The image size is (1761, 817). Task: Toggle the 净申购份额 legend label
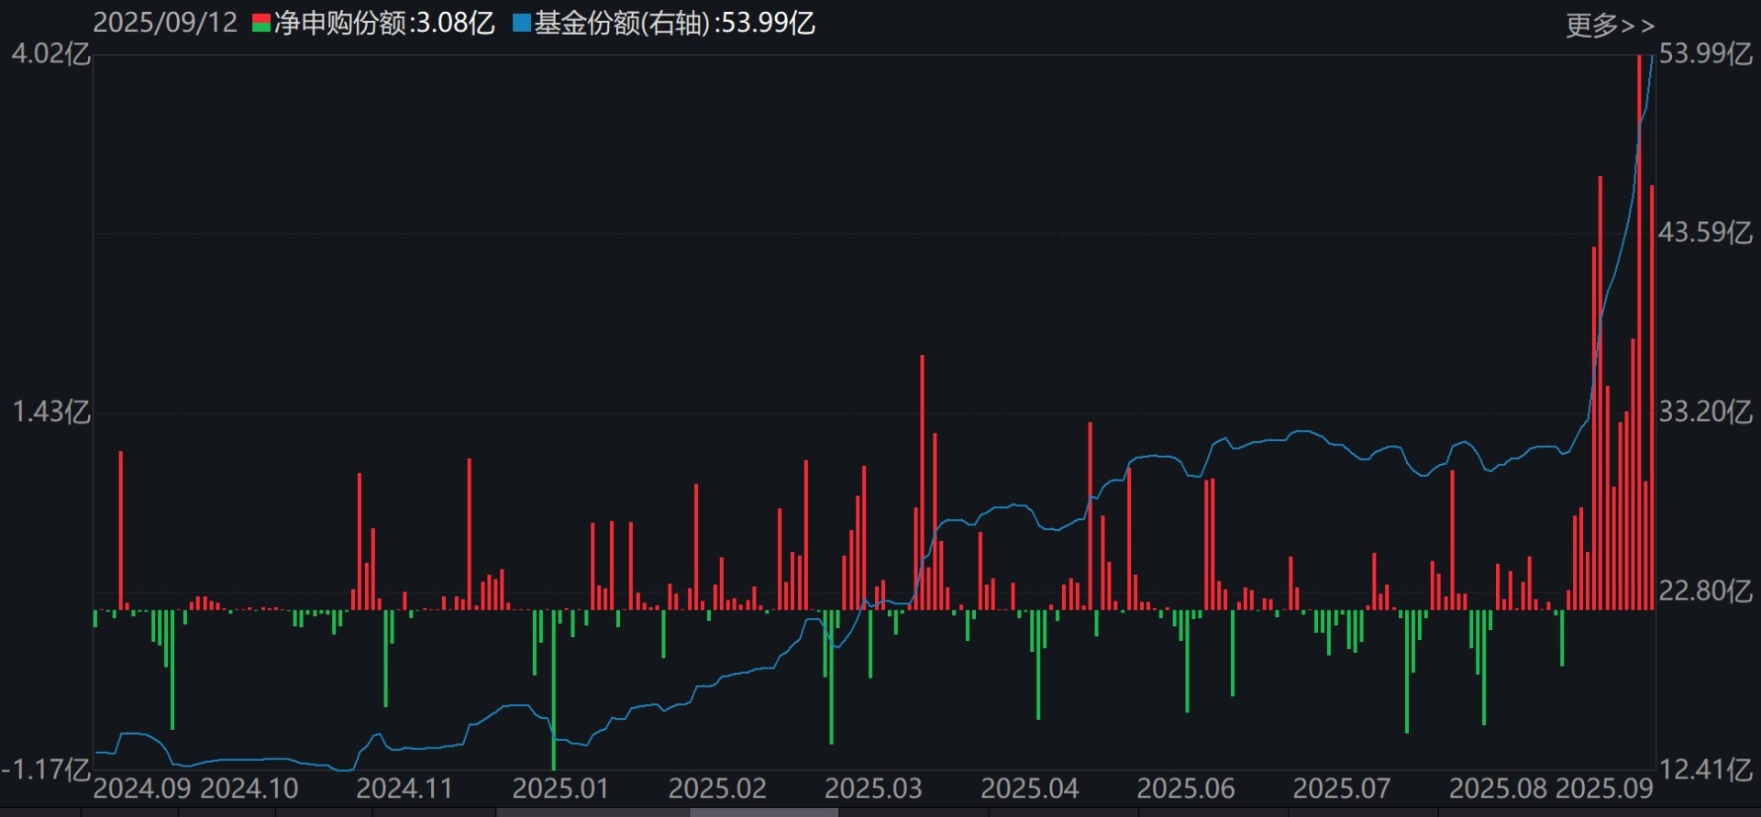tap(384, 24)
